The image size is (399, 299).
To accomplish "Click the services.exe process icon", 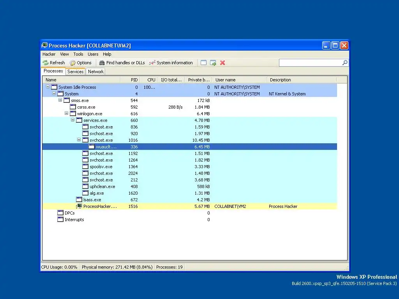I will 79,120.
